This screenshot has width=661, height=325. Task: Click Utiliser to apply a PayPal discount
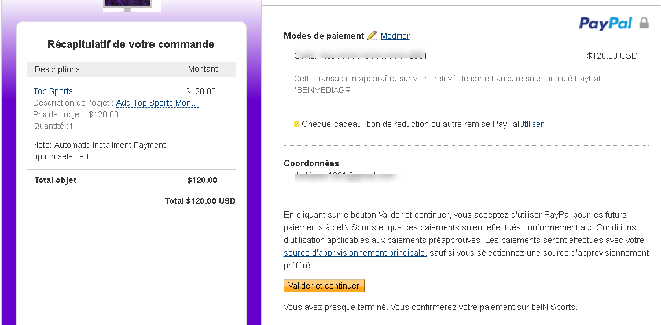click(531, 124)
